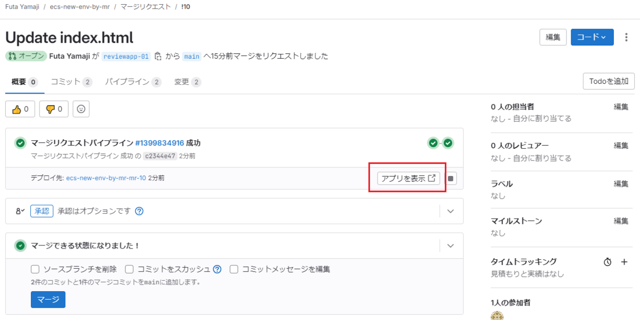
Task: Open Futa Yamaji breadcrumb link
Action: pyautogui.click(x=21, y=7)
